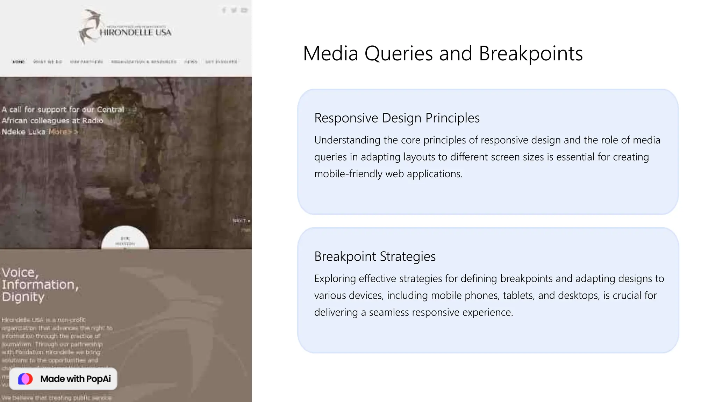Screen dimensions: 716x402
Task: Select the Get Involved nav item
Action: (221, 62)
